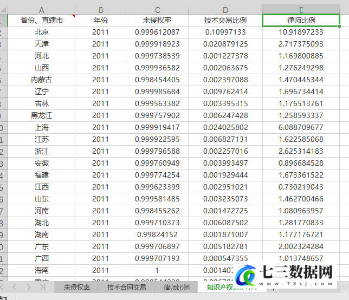Jump to last sheet navigation arrow
The height and width of the screenshot is (300, 349).
42,287
